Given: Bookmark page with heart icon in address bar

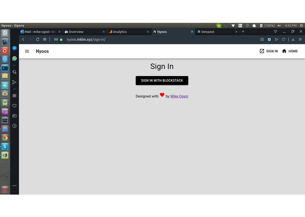Looking at the screenshot, I should click(x=283, y=40).
